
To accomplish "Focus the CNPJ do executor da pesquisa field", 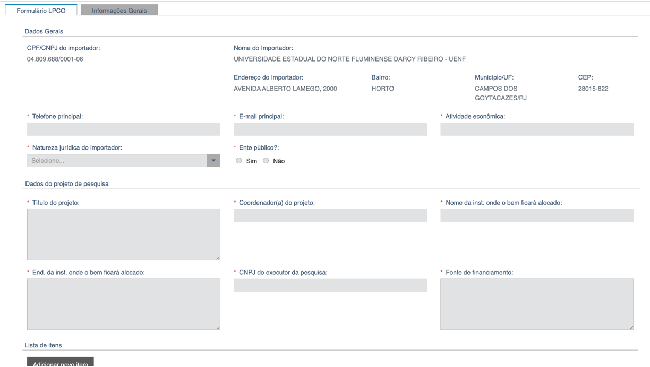I will (x=330, y=285).
